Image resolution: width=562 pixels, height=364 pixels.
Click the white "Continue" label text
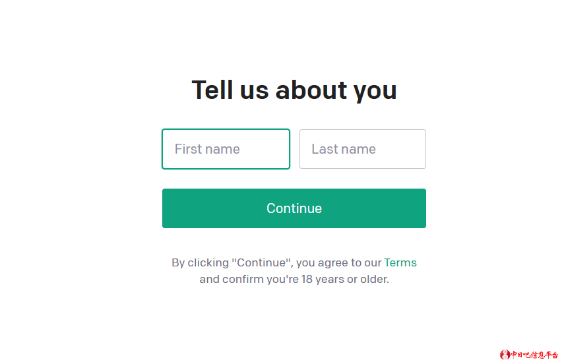click(x=294, y=208)
